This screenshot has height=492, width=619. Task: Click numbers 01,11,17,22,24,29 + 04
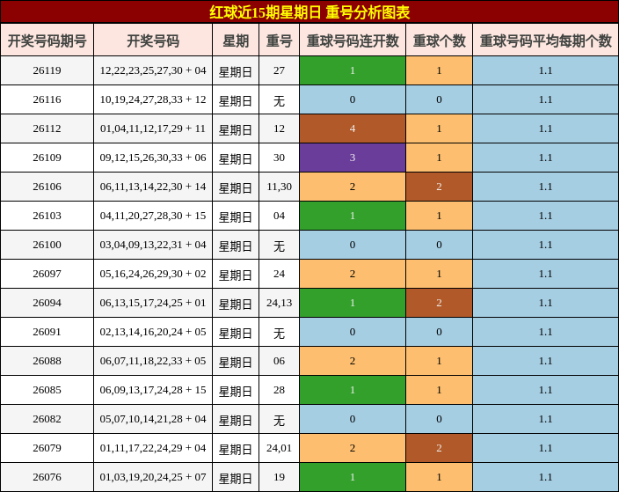coord(153,448)
